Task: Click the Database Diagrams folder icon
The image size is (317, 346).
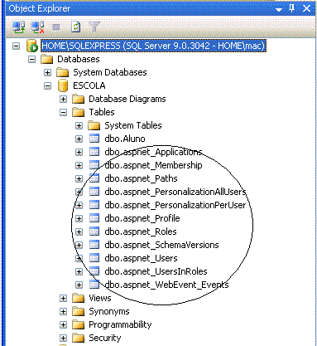Action: click(x=78, y=99)
